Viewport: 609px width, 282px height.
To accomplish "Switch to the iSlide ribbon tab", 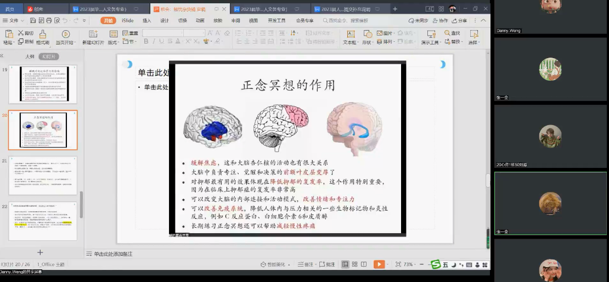I will point(127,20).
